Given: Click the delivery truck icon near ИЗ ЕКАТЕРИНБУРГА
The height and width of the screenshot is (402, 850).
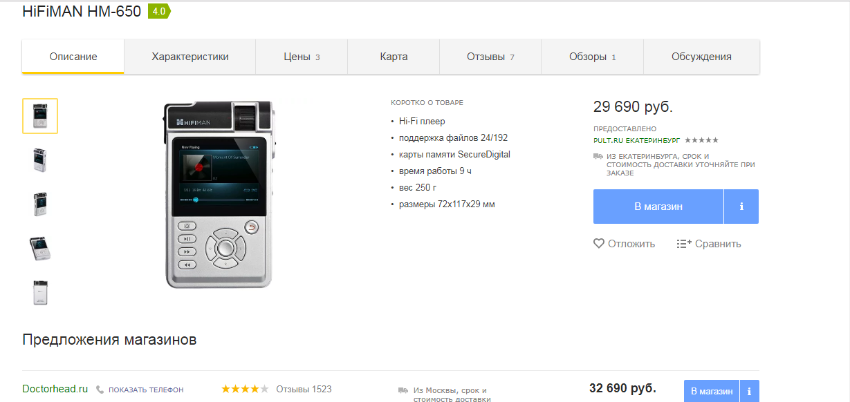Looking at the screenshot, I should coord(598,157).
